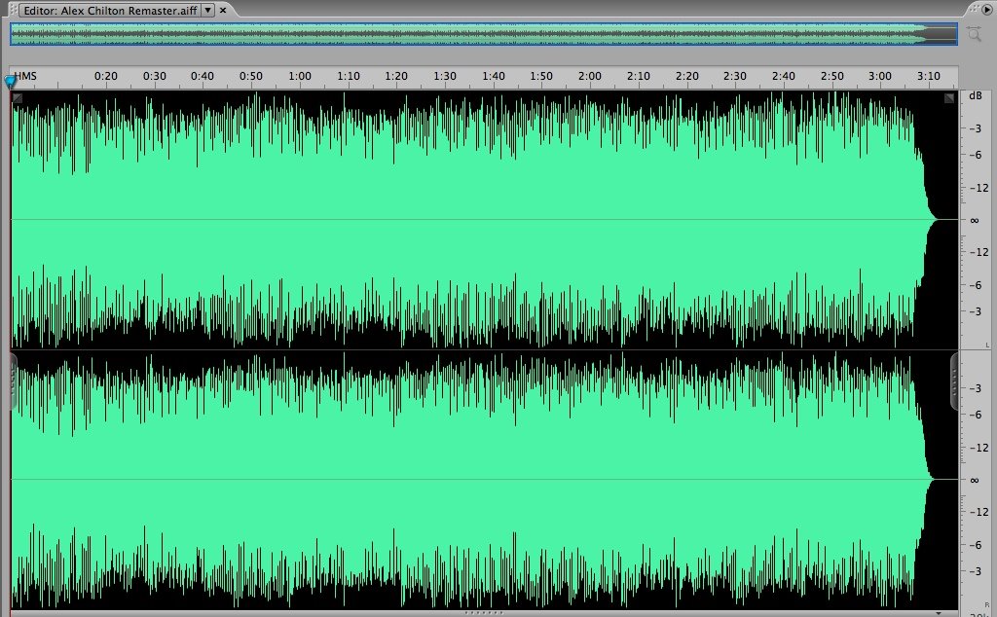Click the HMS time format label
The image size is (997, 617).
(25, 76)
